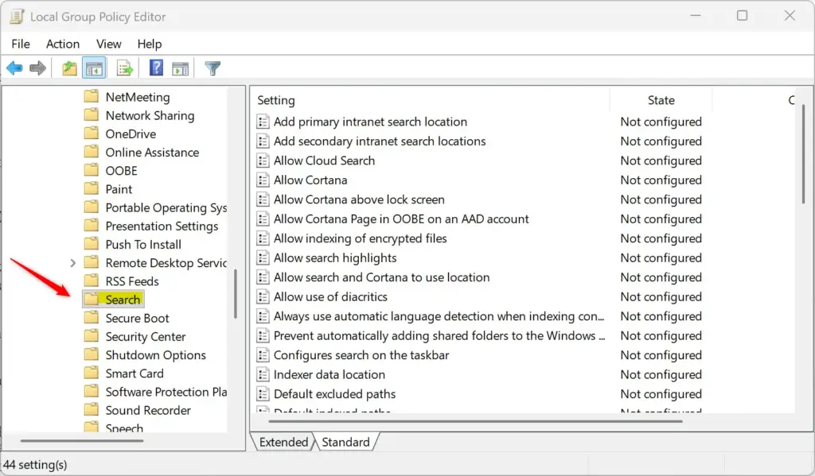
Task: Click the Forward arrow toolbar icon
Action: tap(37, 68)
